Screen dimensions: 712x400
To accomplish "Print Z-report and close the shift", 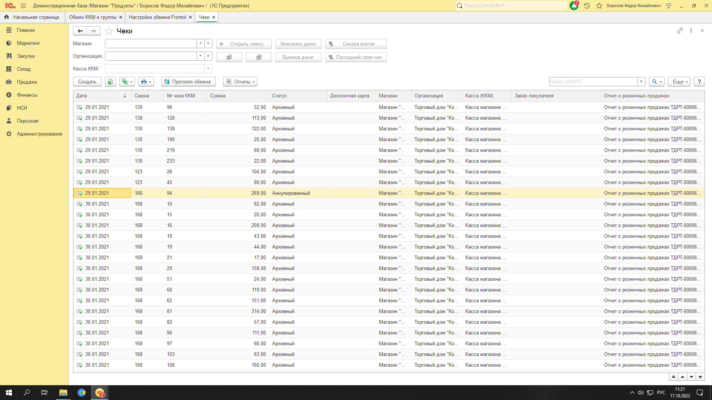I will [x=259, y=57].
